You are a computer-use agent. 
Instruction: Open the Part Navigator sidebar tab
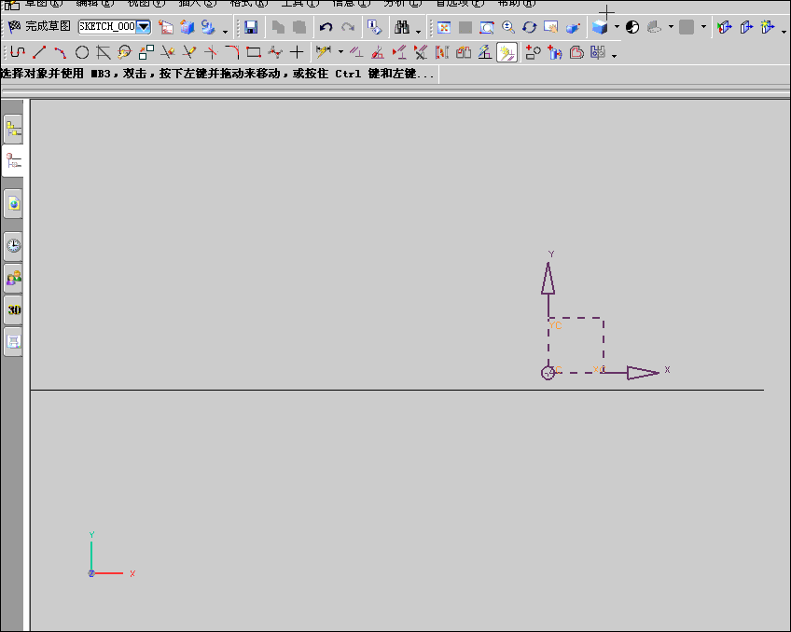(13, 161)
